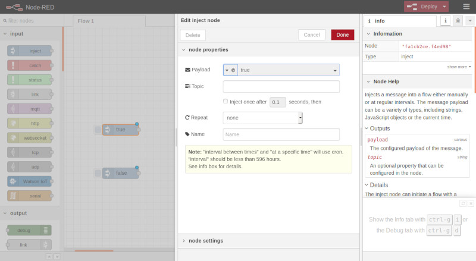Click the Node-RED logo
The width and height of the screenshot is (476, 261).
coord(14,7)
